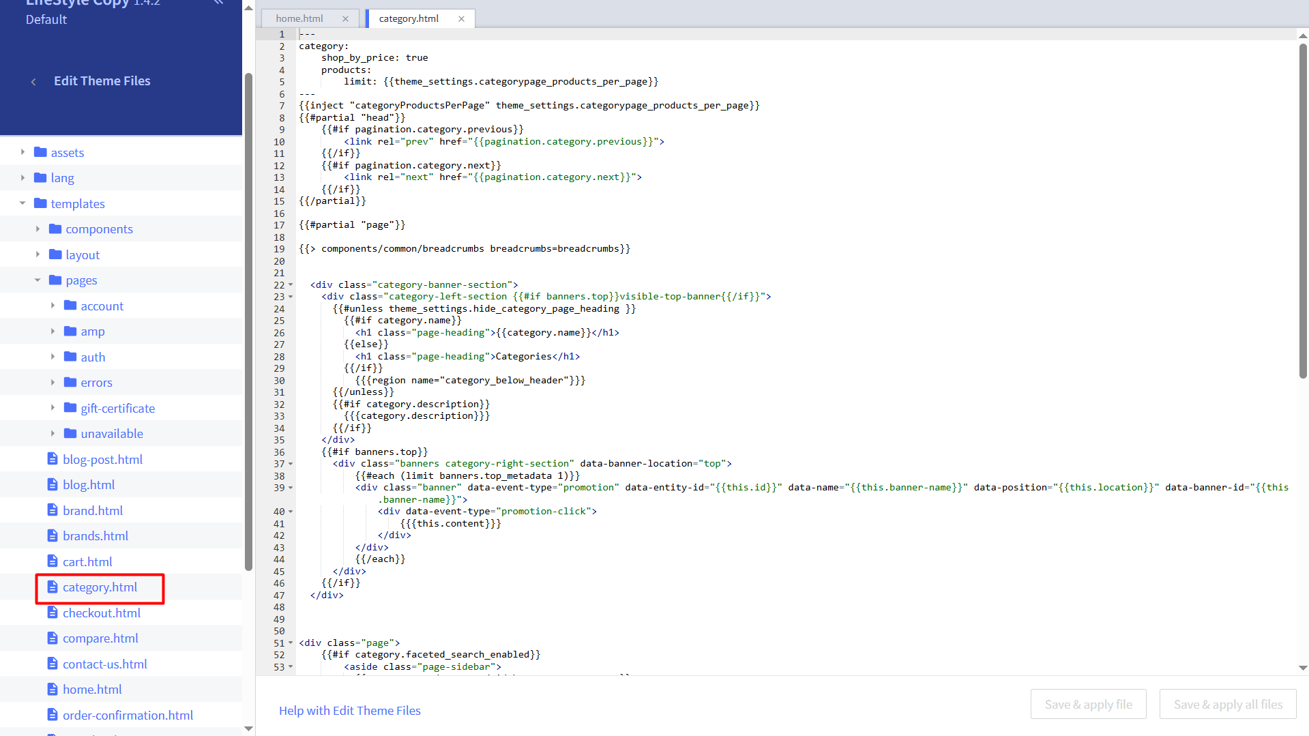
Task: Fold code block at line 22
Action: [291, 285]
